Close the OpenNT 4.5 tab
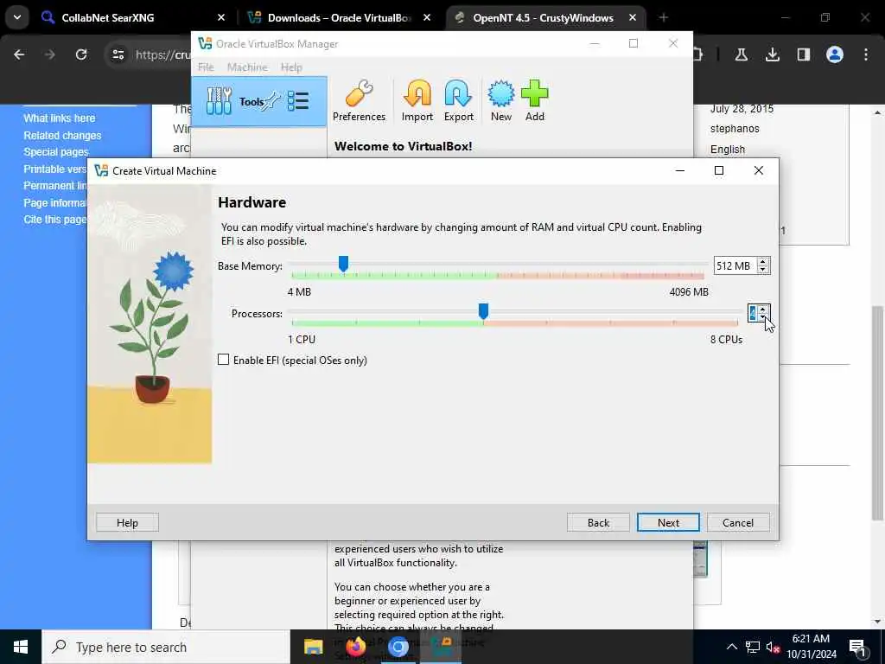 coord(633,17)
